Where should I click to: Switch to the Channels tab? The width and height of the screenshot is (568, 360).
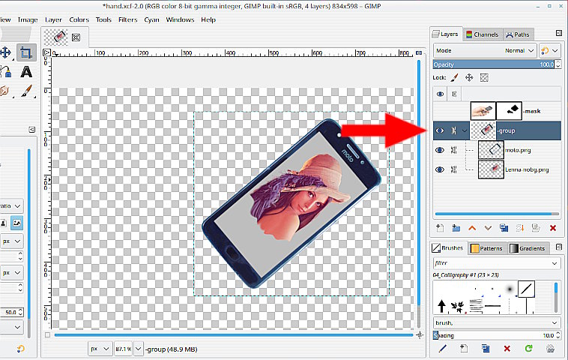tap(482, 34)
